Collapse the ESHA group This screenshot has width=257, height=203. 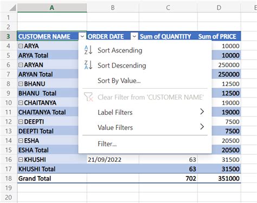(21, 141)
